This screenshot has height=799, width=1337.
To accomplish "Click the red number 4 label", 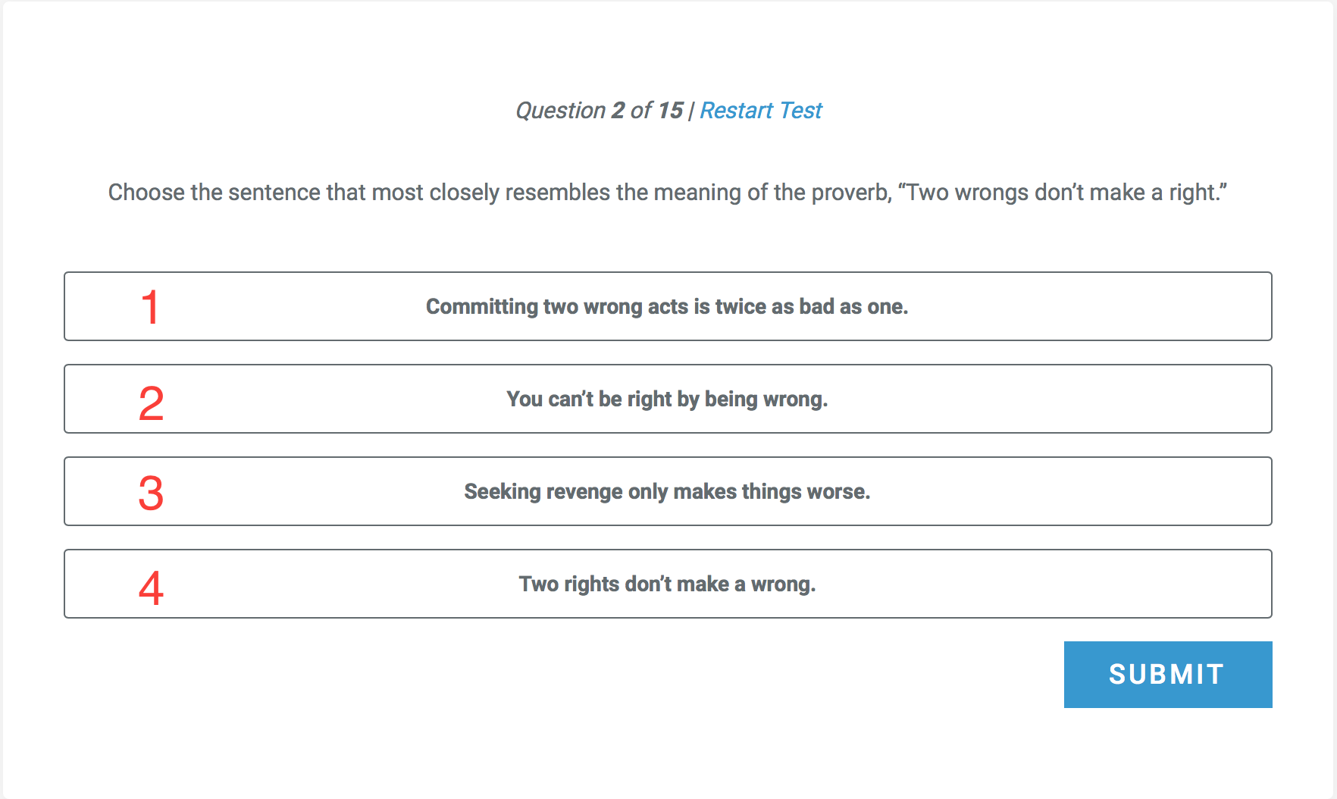I will click(151, 588).
